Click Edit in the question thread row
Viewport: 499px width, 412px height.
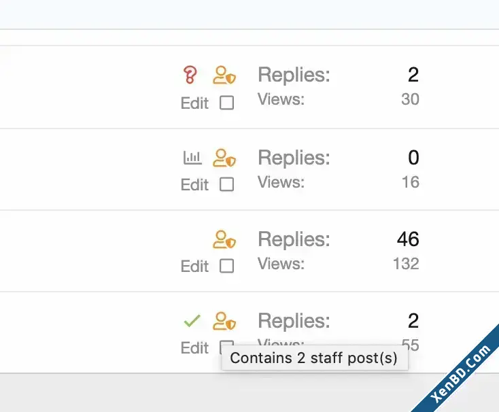(194, 103)
